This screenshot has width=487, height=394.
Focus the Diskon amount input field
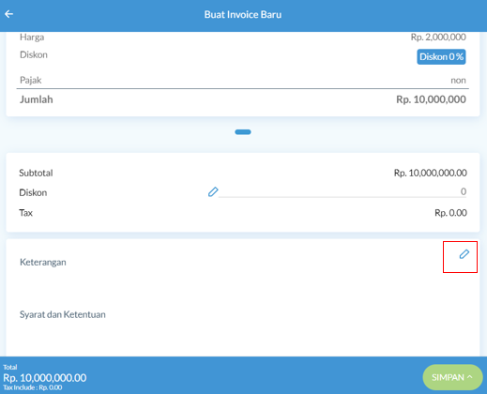pos(342,191)
